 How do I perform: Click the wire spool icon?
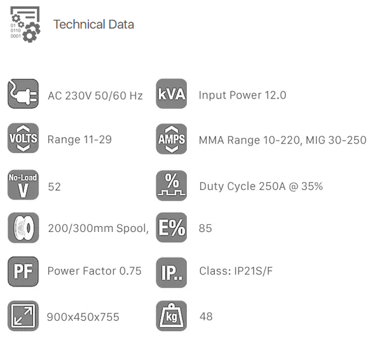[23, 228]
